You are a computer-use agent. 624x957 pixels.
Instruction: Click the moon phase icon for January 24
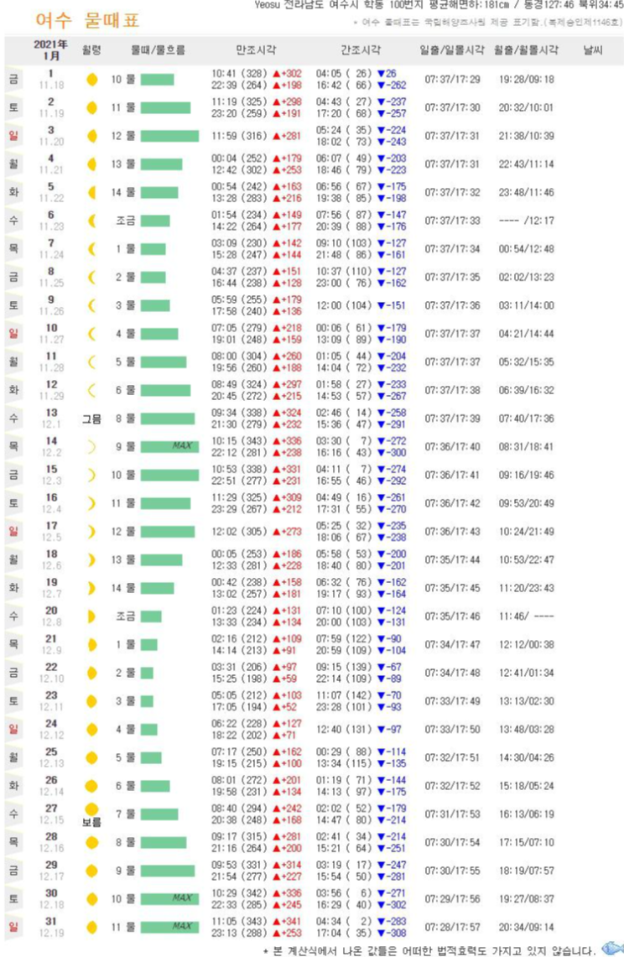click(91, 730)
